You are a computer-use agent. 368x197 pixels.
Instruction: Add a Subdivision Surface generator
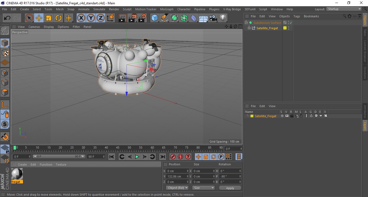[x=175, y=18]
